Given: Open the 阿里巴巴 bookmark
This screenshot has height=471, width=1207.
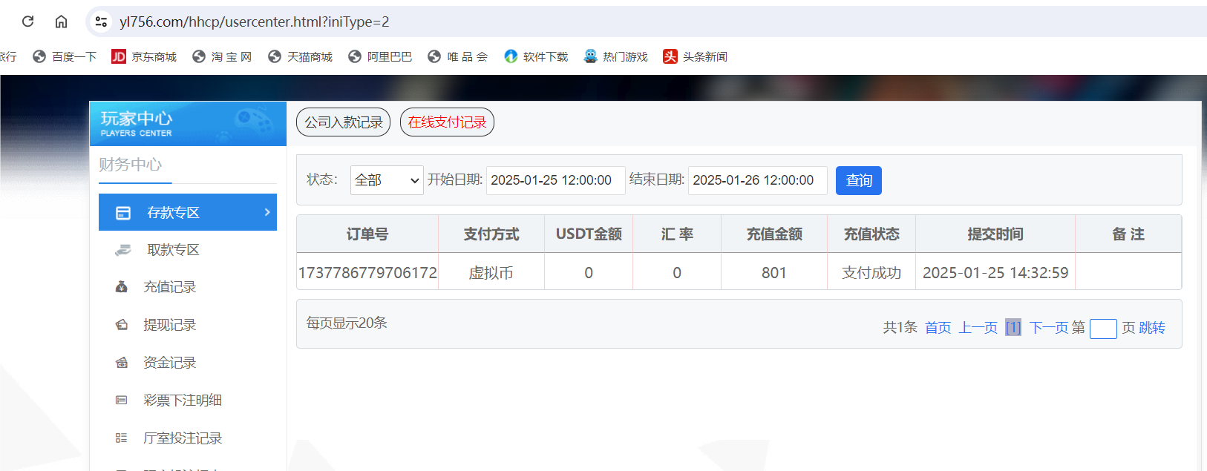Looking at the screenshot, I should click(x=380, y=56).
